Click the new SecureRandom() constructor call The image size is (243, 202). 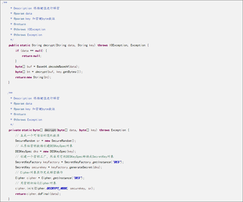point(61,141)
